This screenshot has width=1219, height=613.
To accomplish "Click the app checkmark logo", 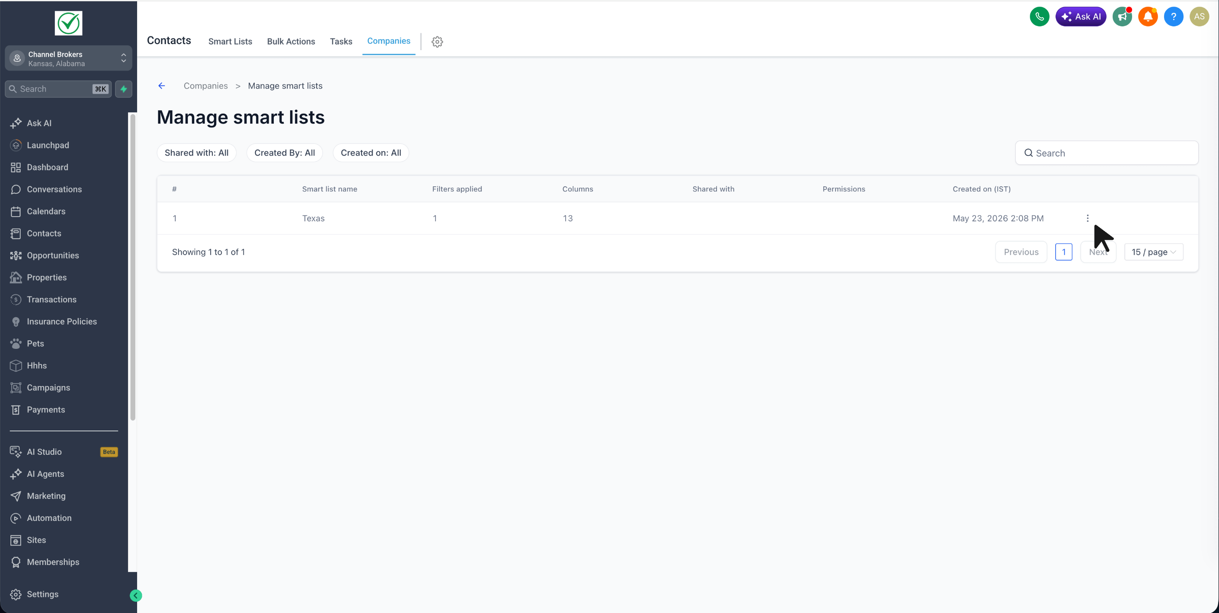I will [69, 23].
